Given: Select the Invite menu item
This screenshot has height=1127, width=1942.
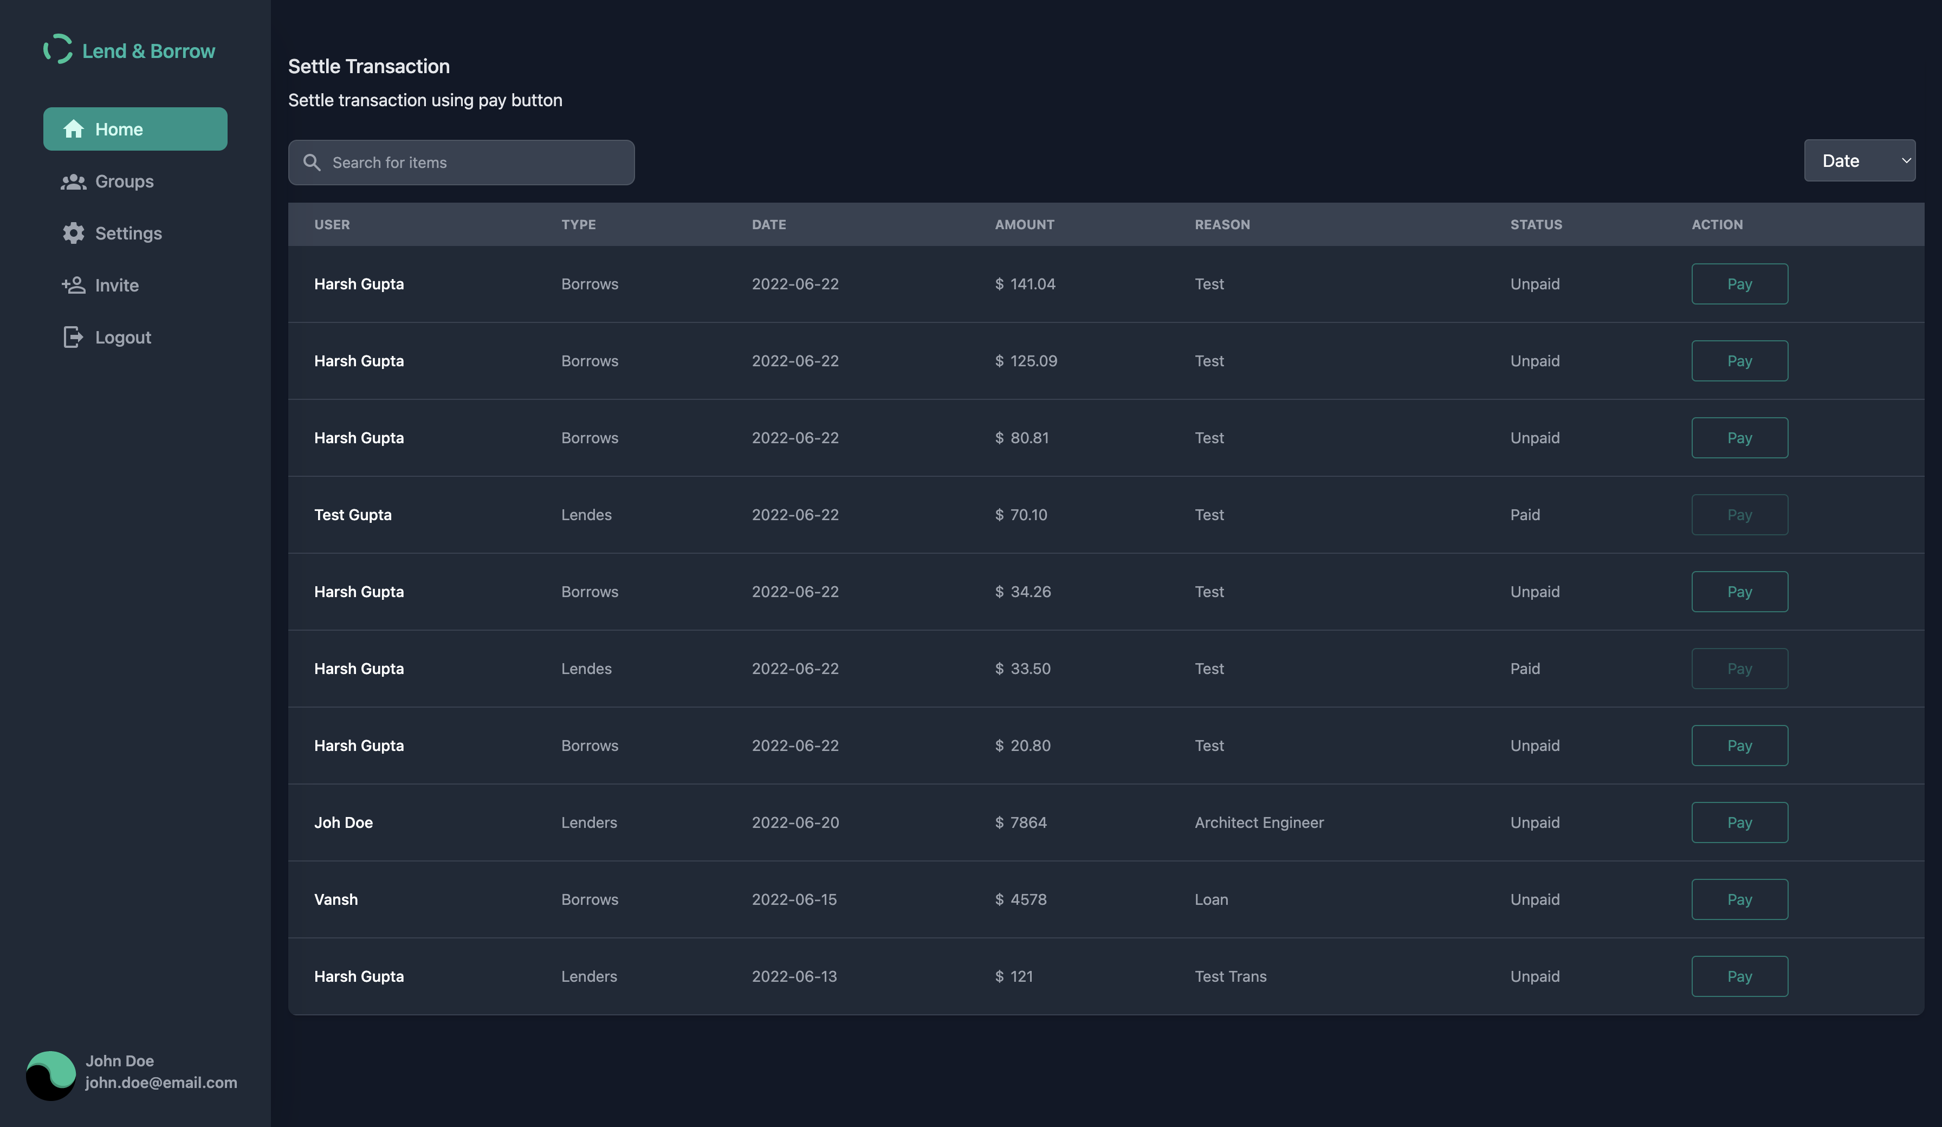Looking at the screenshot, I should (116, 285).
